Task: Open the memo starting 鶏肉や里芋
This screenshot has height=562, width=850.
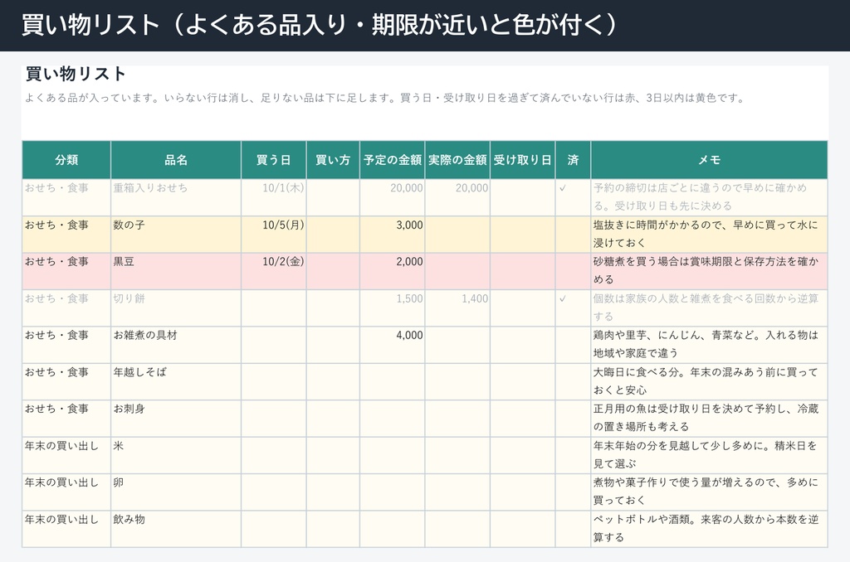Action: point(709,345)
